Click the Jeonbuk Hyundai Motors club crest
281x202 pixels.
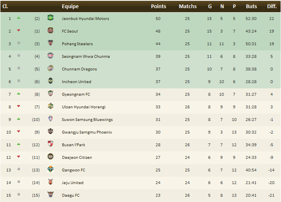point(50,18)
